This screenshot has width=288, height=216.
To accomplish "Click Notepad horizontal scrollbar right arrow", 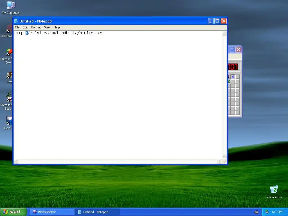I will [x=219, y=161].
